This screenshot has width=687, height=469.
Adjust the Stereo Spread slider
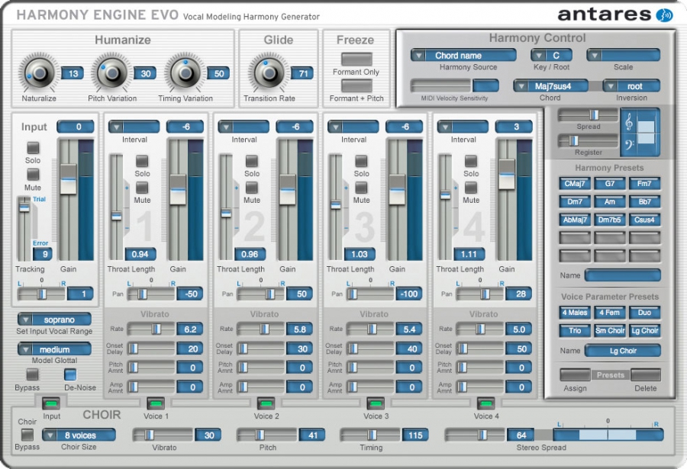608,432
